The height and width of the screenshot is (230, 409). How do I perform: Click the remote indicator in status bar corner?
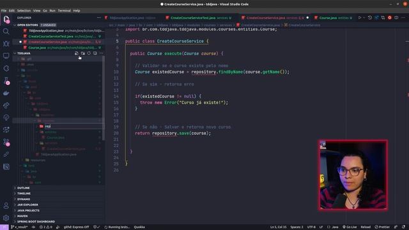tap(4, 227)
